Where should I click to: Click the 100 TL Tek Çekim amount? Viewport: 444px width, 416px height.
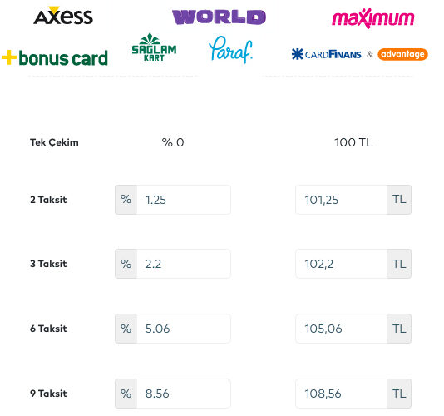point(353,142)
